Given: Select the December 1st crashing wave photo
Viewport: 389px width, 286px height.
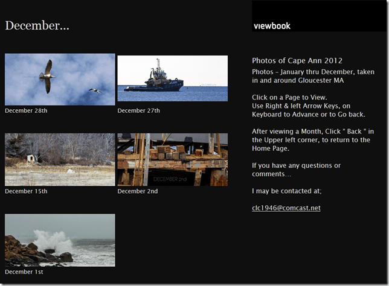Looking at the screenshot, I should (60, 240).
